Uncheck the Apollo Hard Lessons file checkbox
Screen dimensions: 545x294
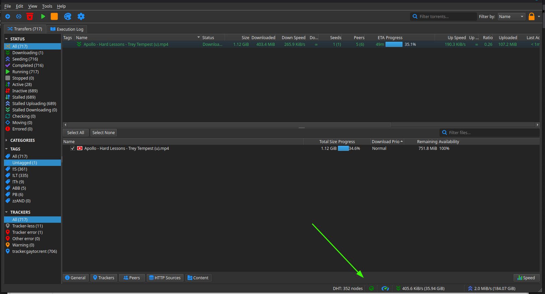pos(73,149)
